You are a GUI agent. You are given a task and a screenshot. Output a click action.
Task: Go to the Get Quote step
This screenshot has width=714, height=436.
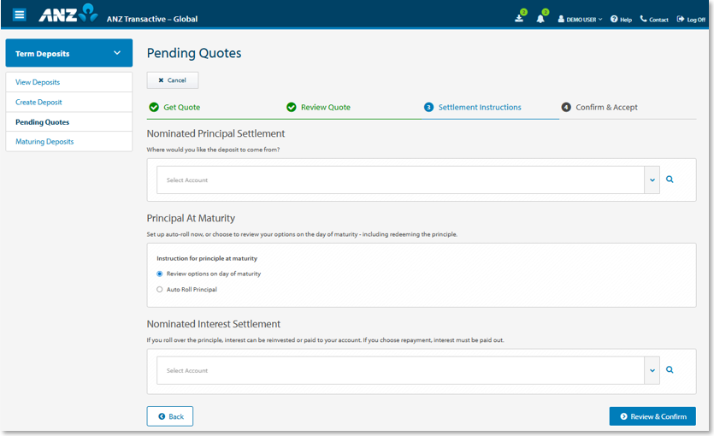coord(174,107)
